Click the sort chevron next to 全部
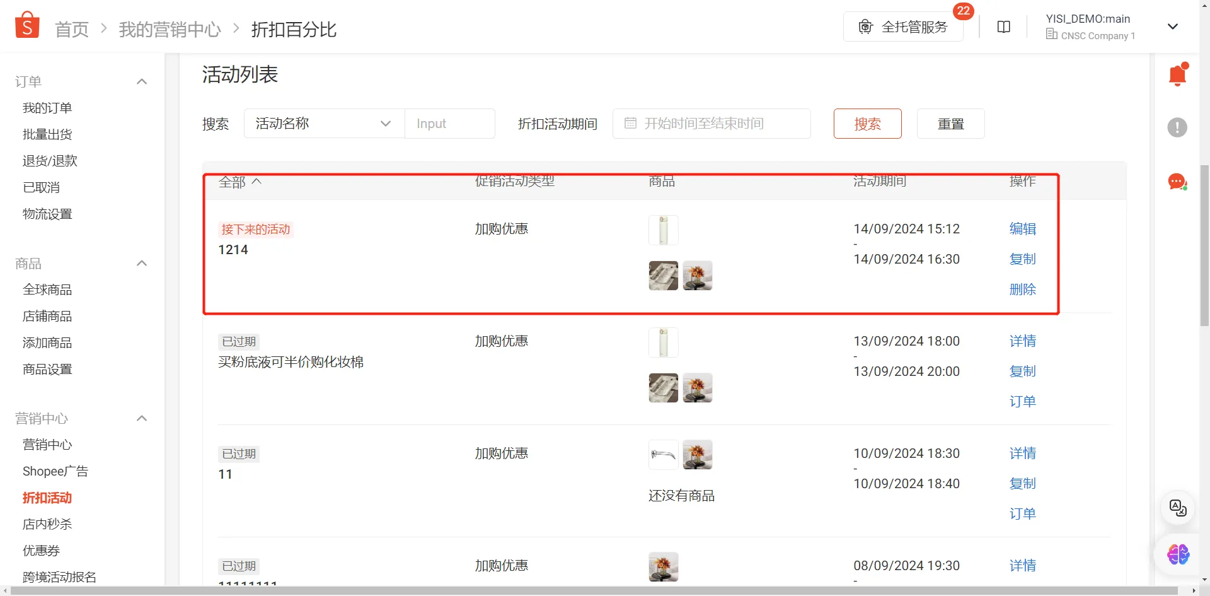 click(x=257, y=181)
